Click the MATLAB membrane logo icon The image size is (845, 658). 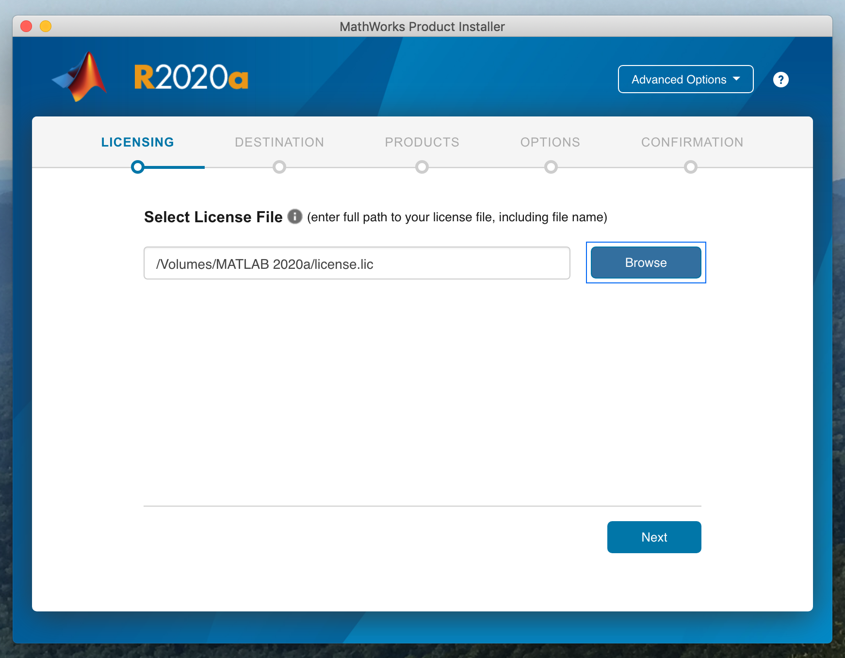point(81,77)
